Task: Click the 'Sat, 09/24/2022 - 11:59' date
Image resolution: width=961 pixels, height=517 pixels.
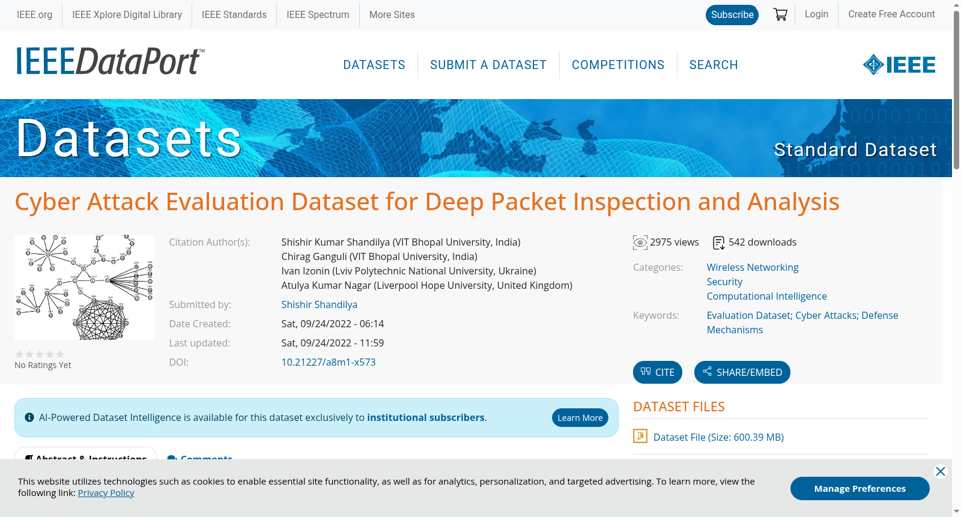Action: [333, 343]
